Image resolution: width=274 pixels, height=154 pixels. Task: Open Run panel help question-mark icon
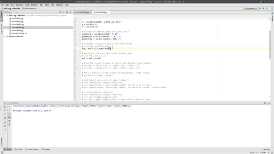coord(5,130)
